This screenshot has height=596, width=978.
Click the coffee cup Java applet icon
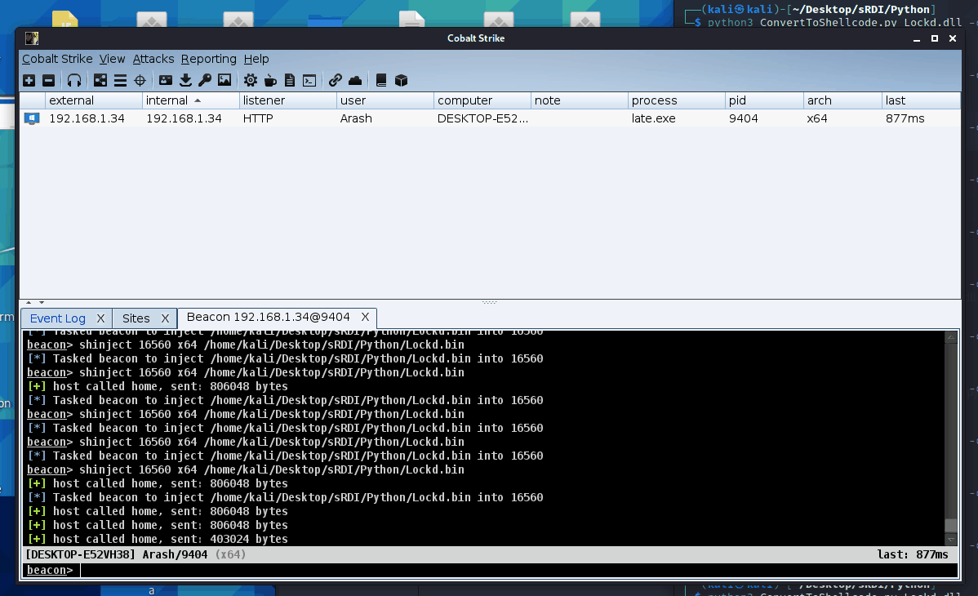coord(270,81)
